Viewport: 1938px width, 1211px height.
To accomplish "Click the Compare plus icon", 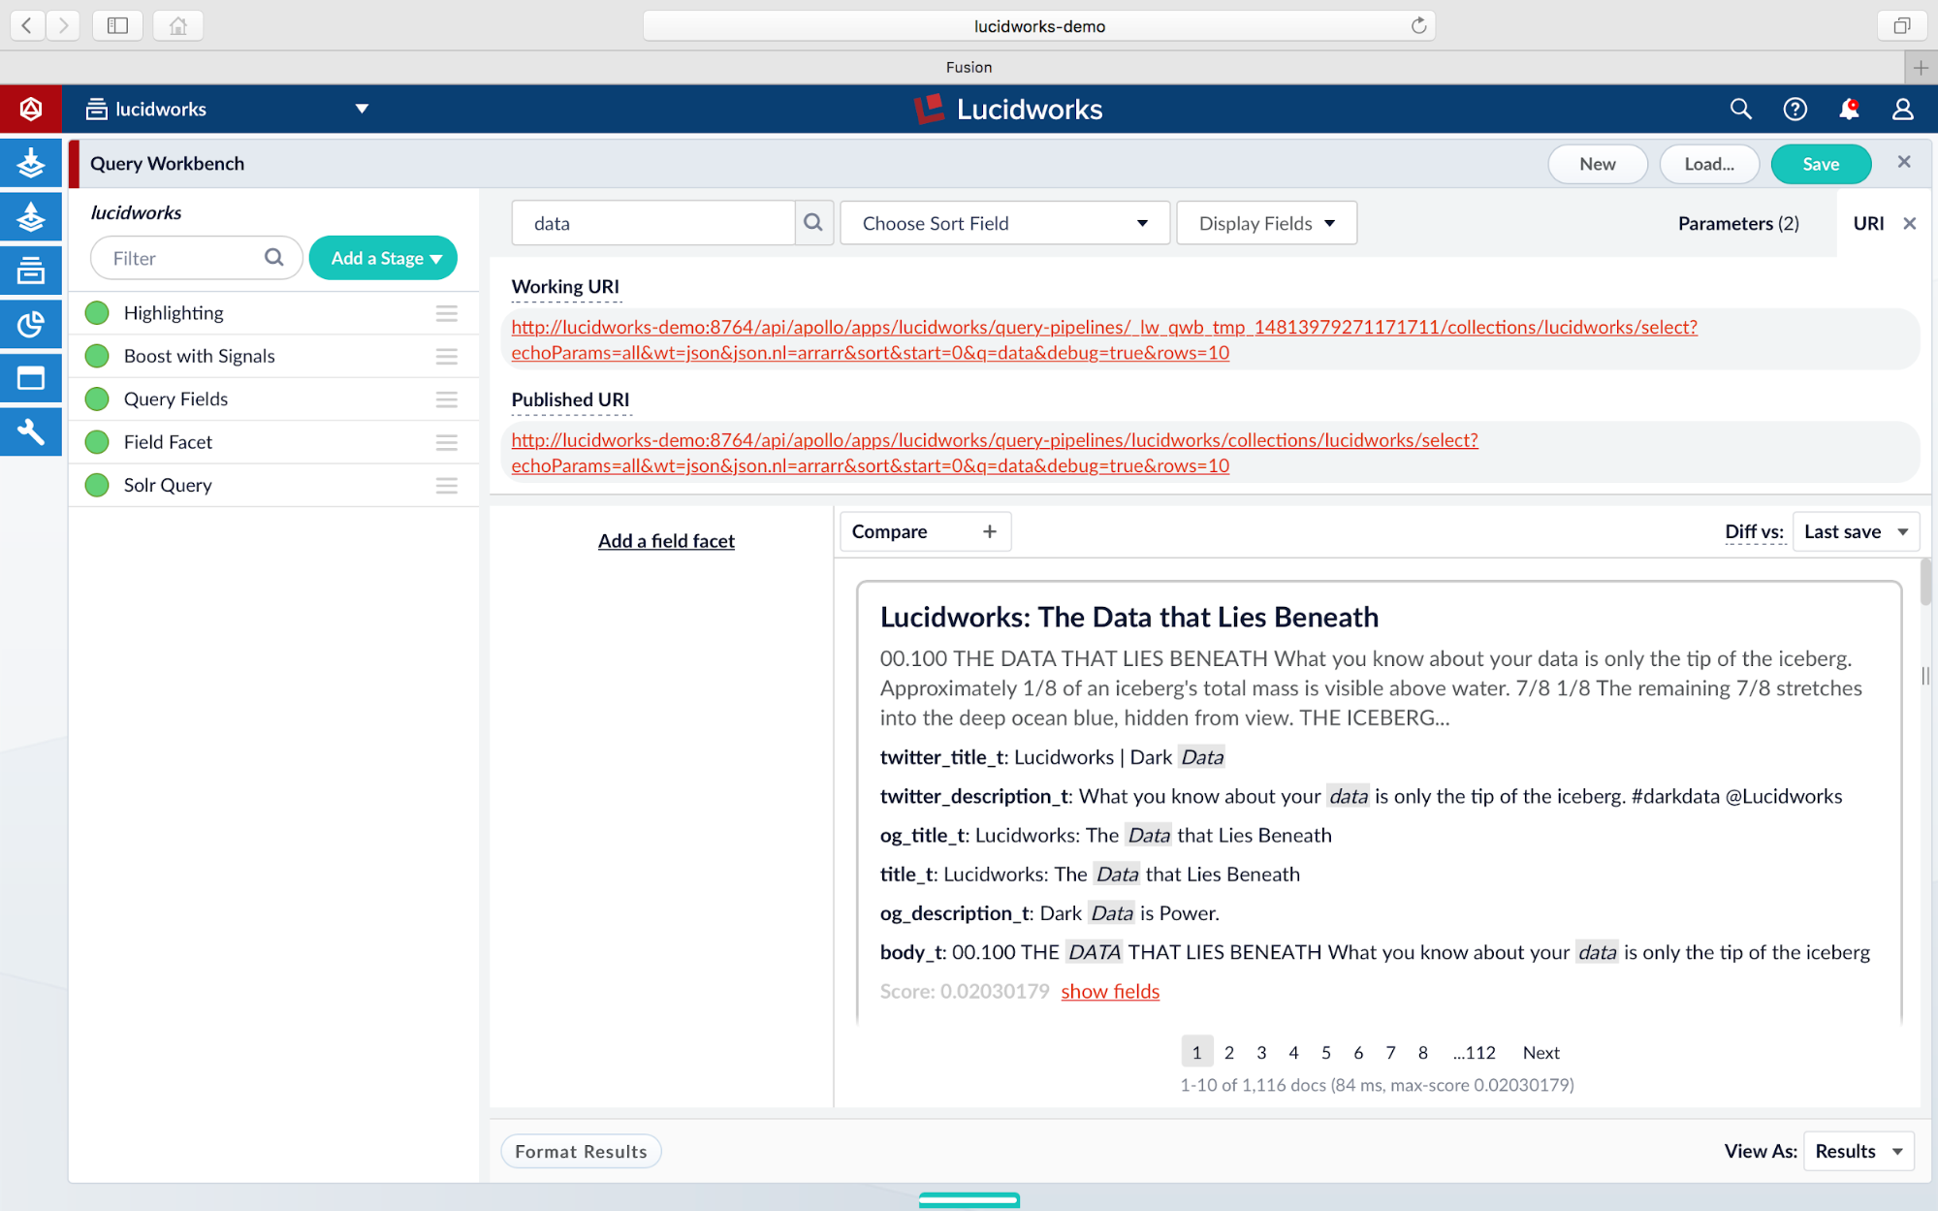I will point(989,531).
